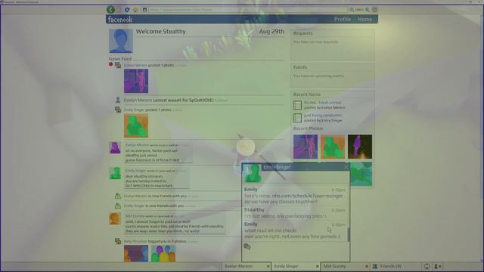Focus the browser address bar

tap(248, 10)
